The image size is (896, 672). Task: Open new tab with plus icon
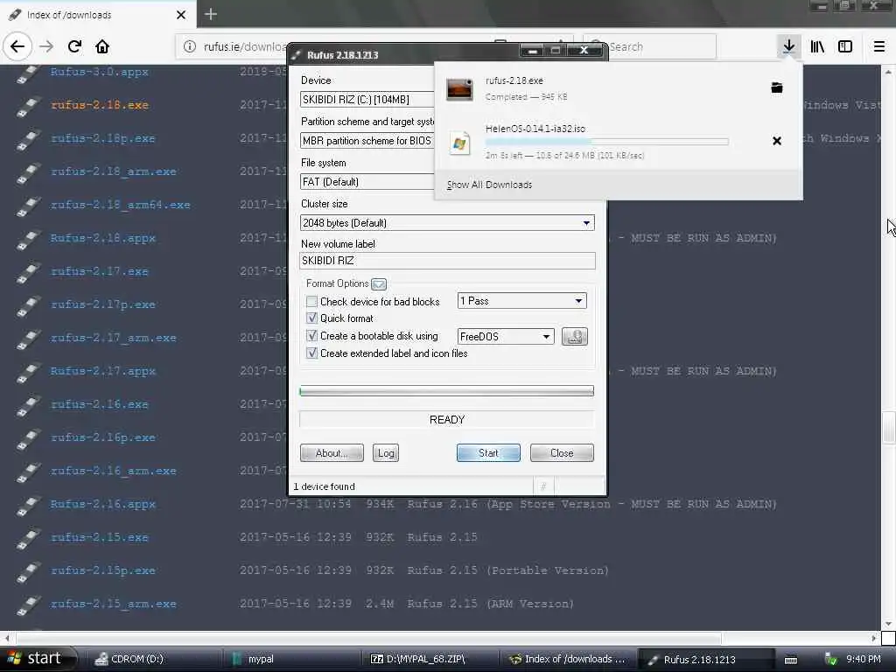[210, 14]
